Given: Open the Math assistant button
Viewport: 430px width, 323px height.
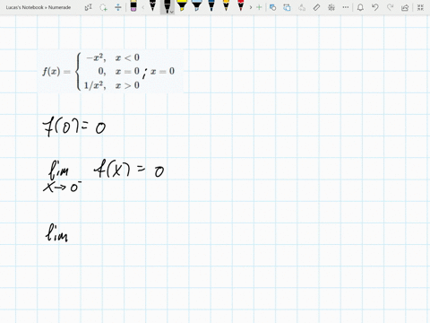Looking at the screenshot, I should [x=331, y=7].
